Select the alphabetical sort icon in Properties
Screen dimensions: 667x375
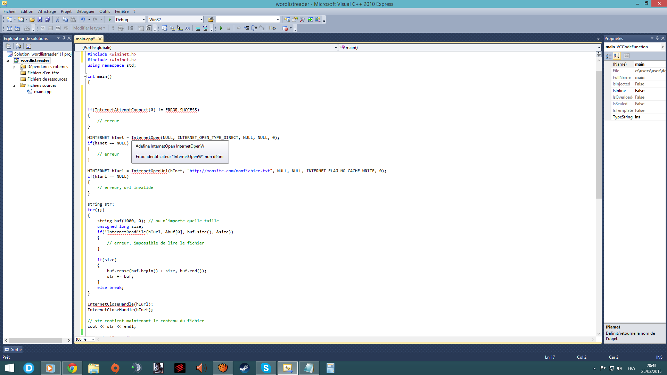[617, 56]
